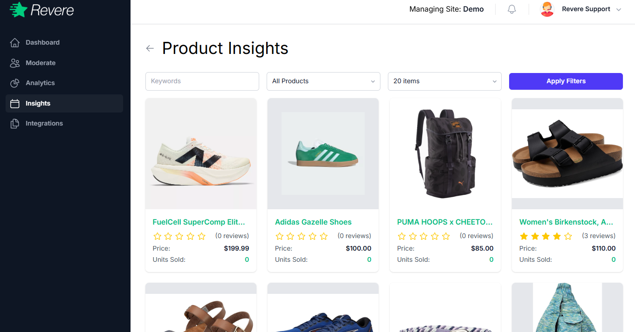
Task: Open the Revere Support account menu
Action: (586, 9)
